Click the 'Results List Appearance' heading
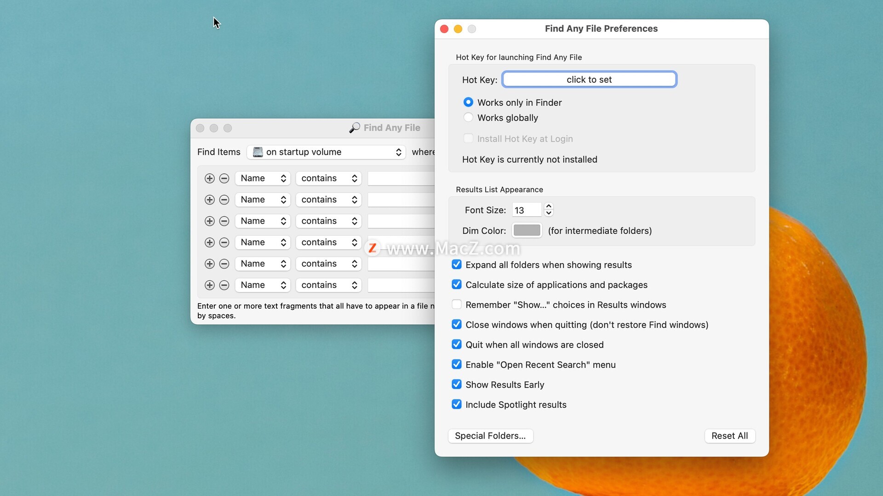 click(x=499, y=190)
